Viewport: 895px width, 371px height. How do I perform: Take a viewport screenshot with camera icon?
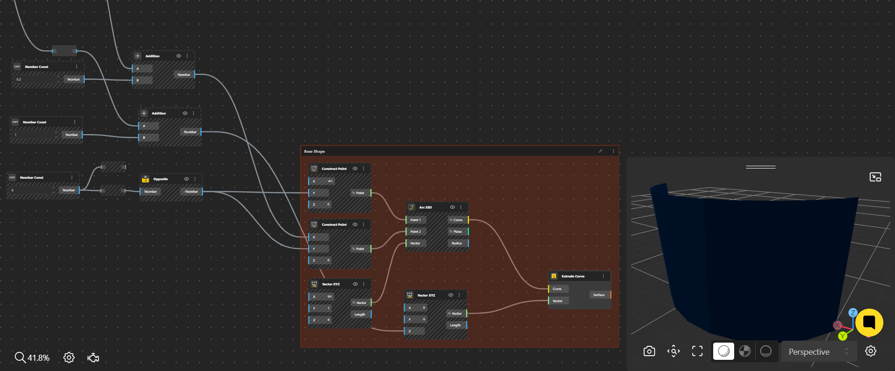649,351
